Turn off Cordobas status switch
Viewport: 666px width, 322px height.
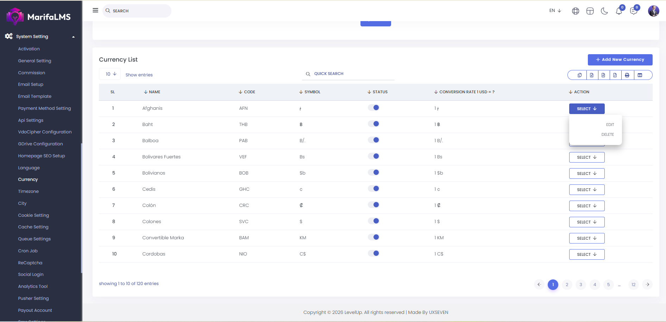[x=373, y=253]
